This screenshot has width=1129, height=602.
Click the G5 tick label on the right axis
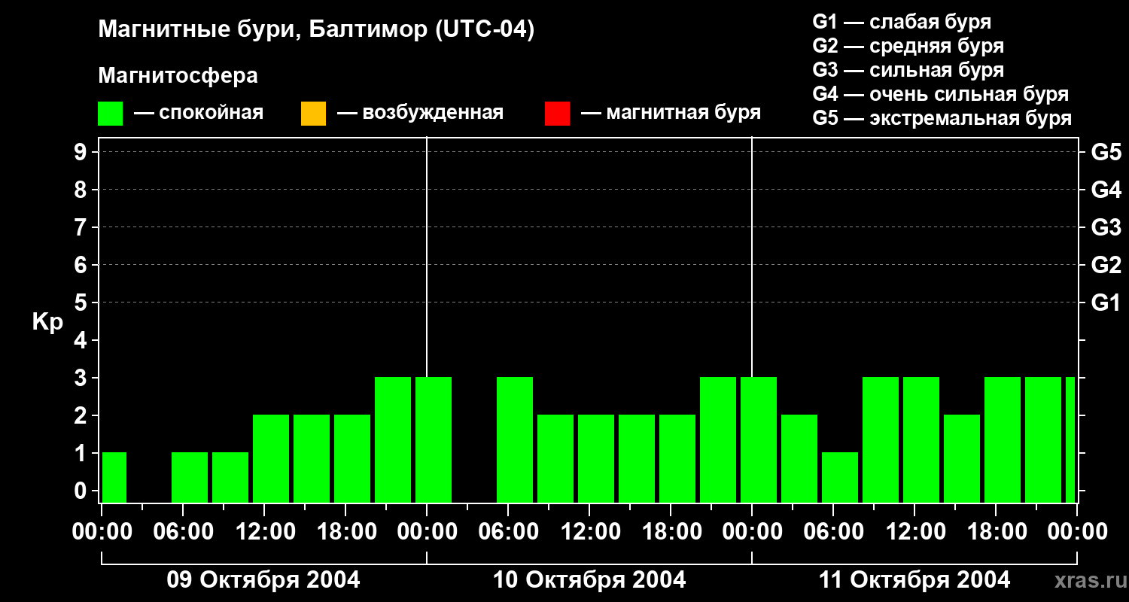click(1106, 152)
